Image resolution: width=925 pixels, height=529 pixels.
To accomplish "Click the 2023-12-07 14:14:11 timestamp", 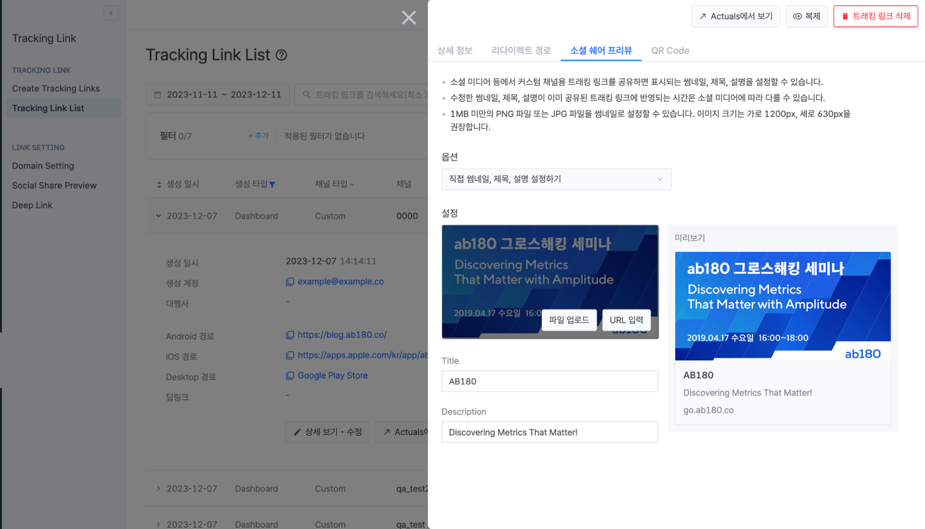I will pyautogui.click(x=331, y=261).
